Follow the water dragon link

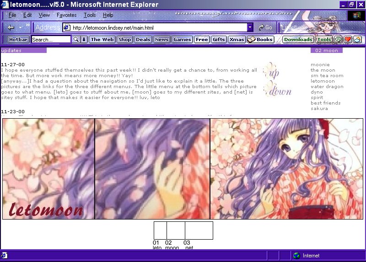tap(327, 86)
